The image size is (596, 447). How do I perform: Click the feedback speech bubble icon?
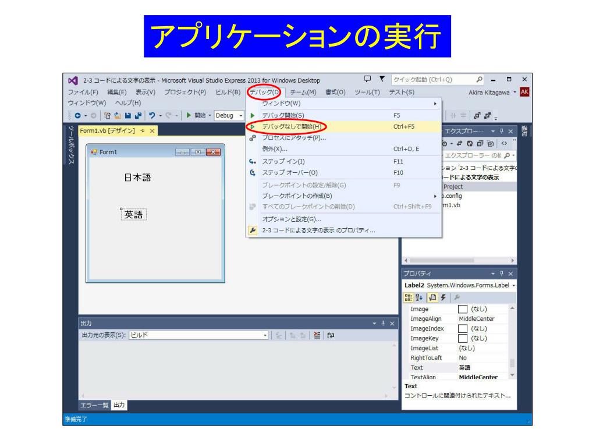point(367,79)
